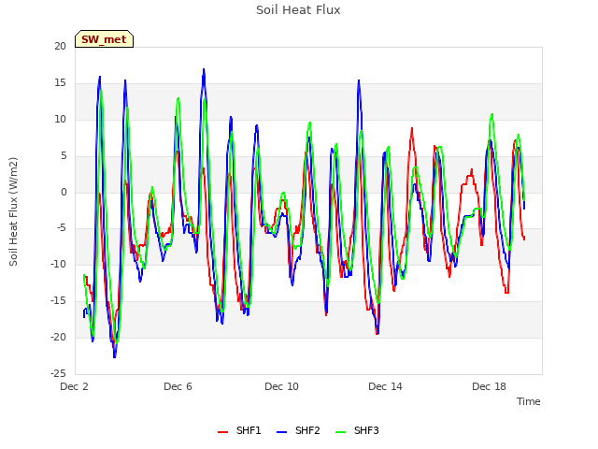
Task: Click the Dec 10 x-axis label
Action: pyautogui.click(x=281, y=386)
